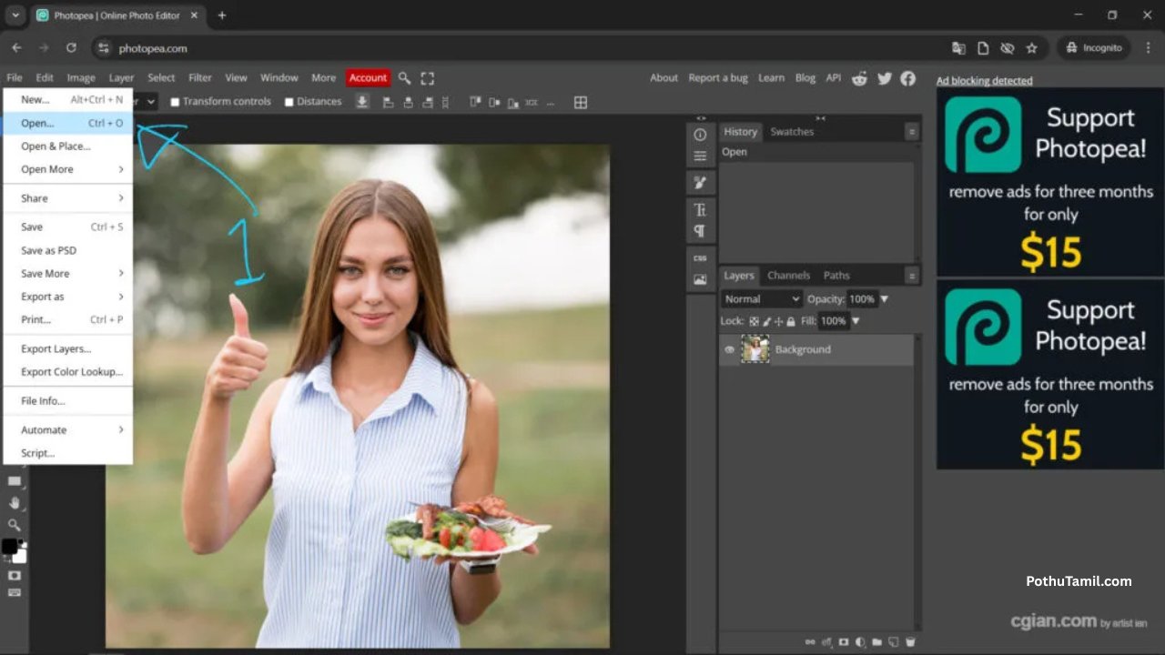The height and width of the screenshot is (655, 1165).
Task: Open the Properties panel icon
Action: tap(700, 156)
